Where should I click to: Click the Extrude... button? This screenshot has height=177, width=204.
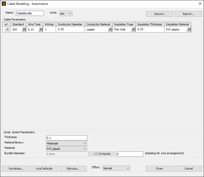click(73, 169)
